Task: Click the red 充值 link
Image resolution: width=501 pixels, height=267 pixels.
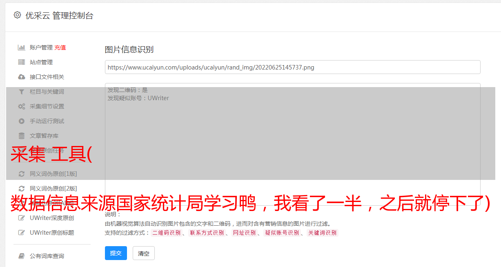Action: (60, 47)
